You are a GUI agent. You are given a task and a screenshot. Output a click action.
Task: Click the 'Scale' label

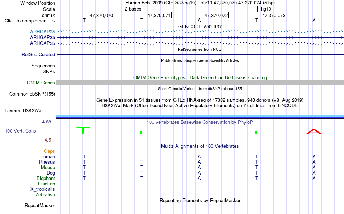tap(49, 9)
